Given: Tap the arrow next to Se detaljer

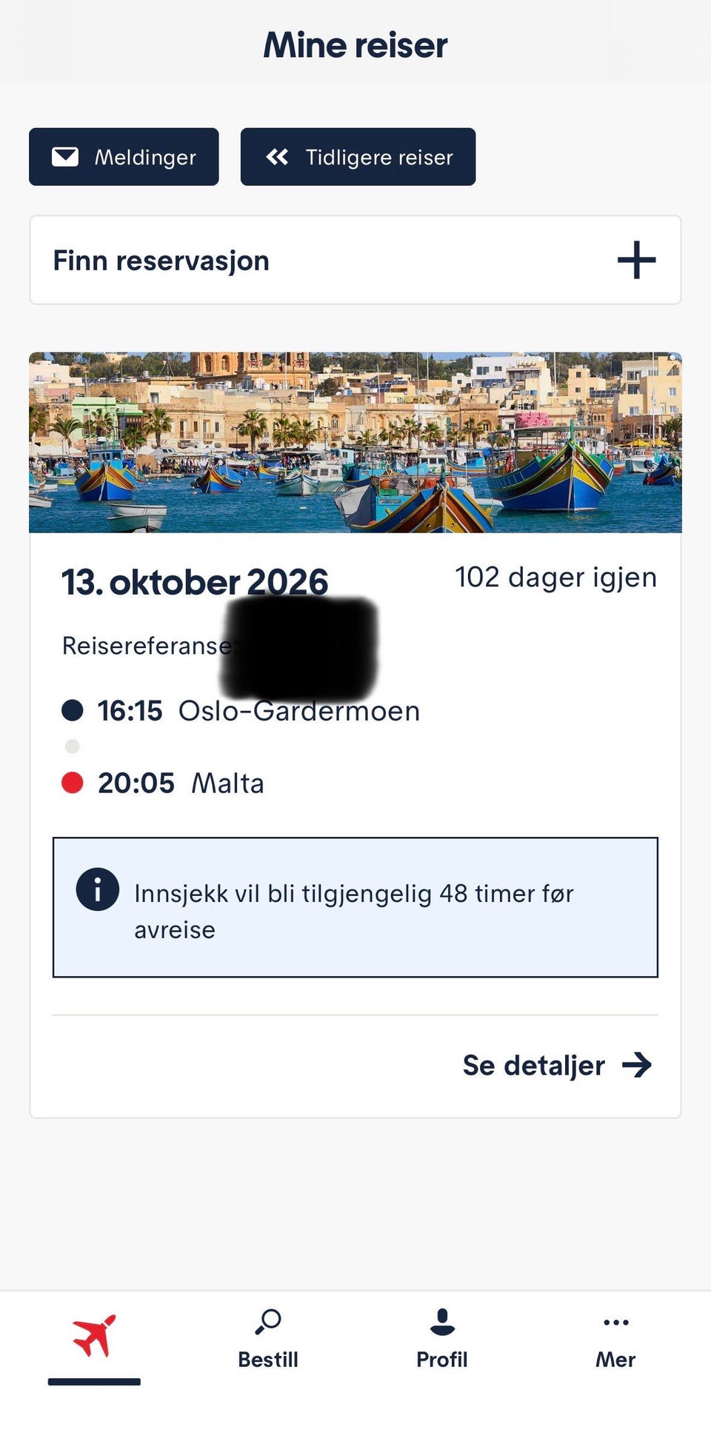Looking at the screenshot, I should 637,1066.
